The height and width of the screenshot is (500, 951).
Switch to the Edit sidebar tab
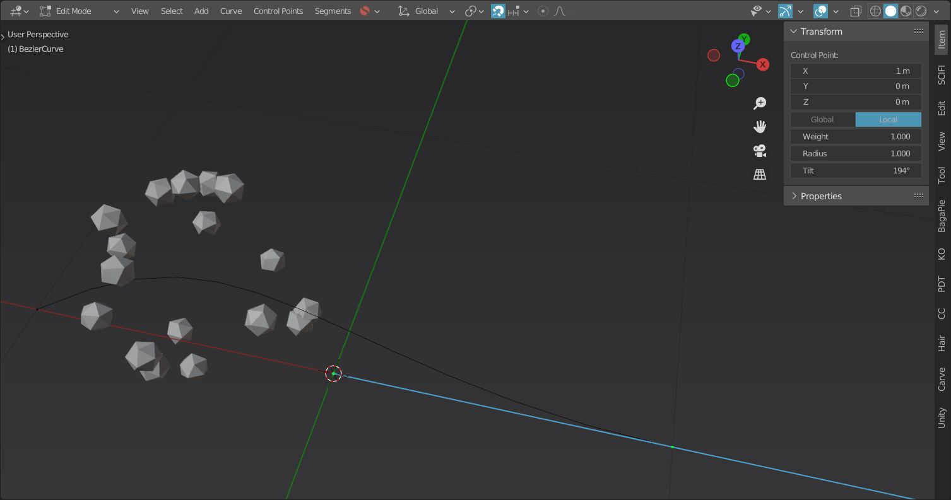click(x=941, y=108)
